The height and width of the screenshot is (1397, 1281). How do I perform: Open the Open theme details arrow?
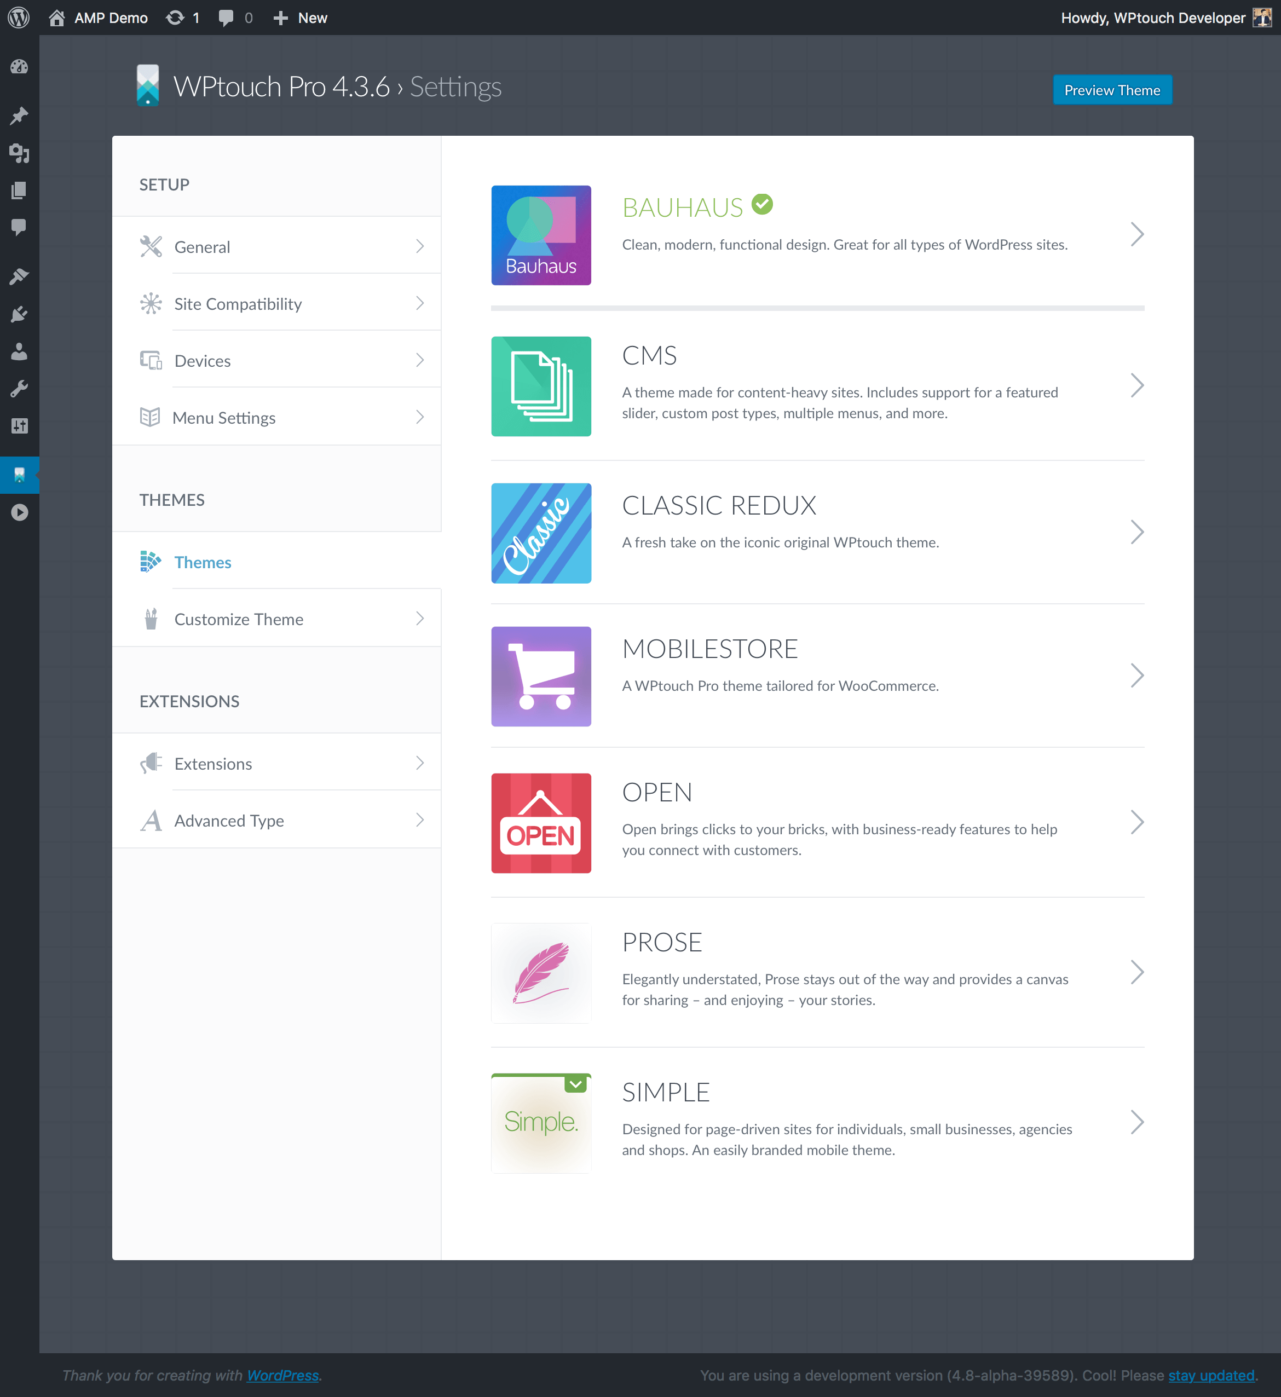(x=1137, y=822)
